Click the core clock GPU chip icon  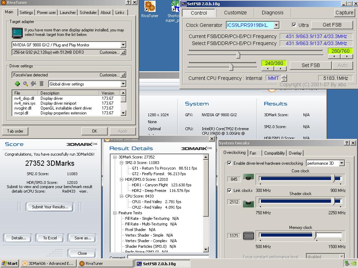[248, 177]
